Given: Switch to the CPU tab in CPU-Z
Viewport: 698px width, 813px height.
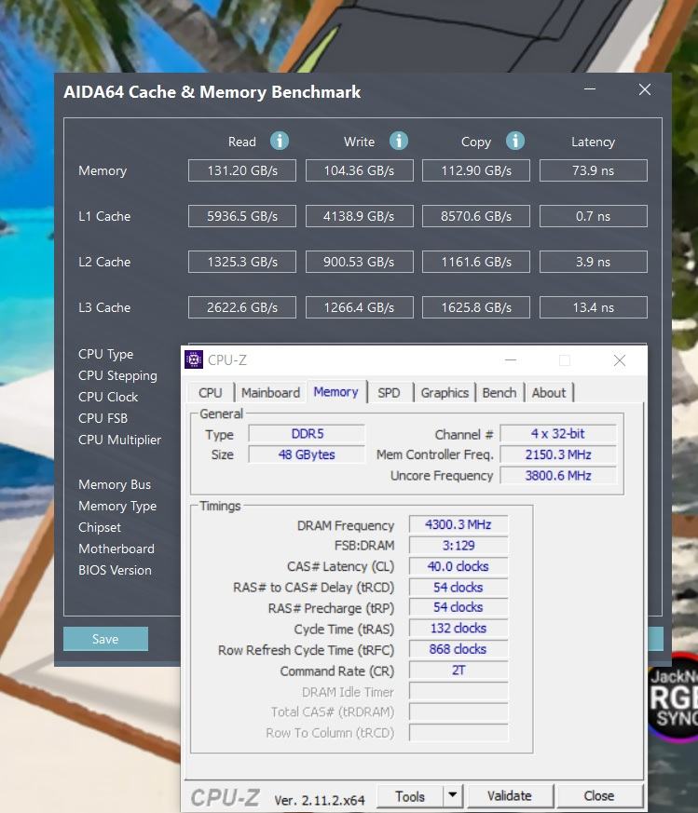Looking at the screenshot, I should [x=211, y=392].
